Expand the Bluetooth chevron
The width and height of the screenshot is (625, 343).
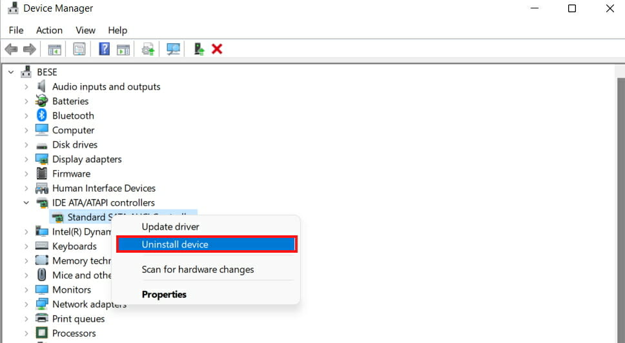point(26,116)
